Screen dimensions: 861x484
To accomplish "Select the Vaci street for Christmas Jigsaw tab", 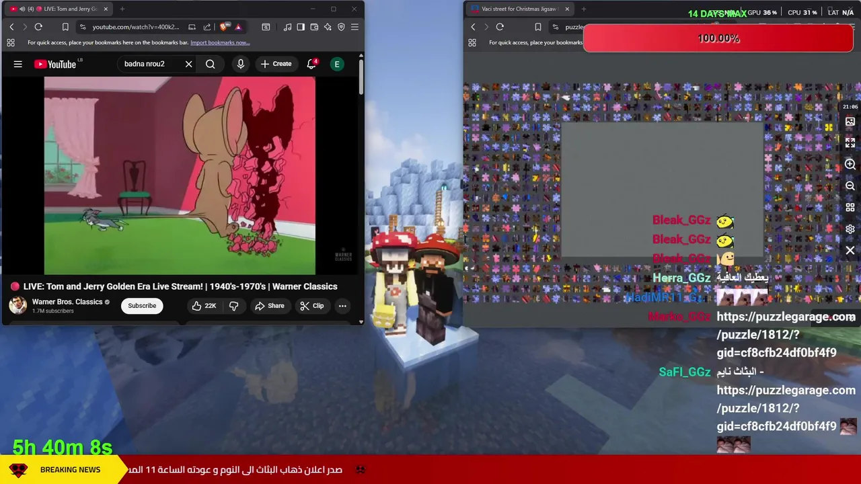I will coord(519,9).
